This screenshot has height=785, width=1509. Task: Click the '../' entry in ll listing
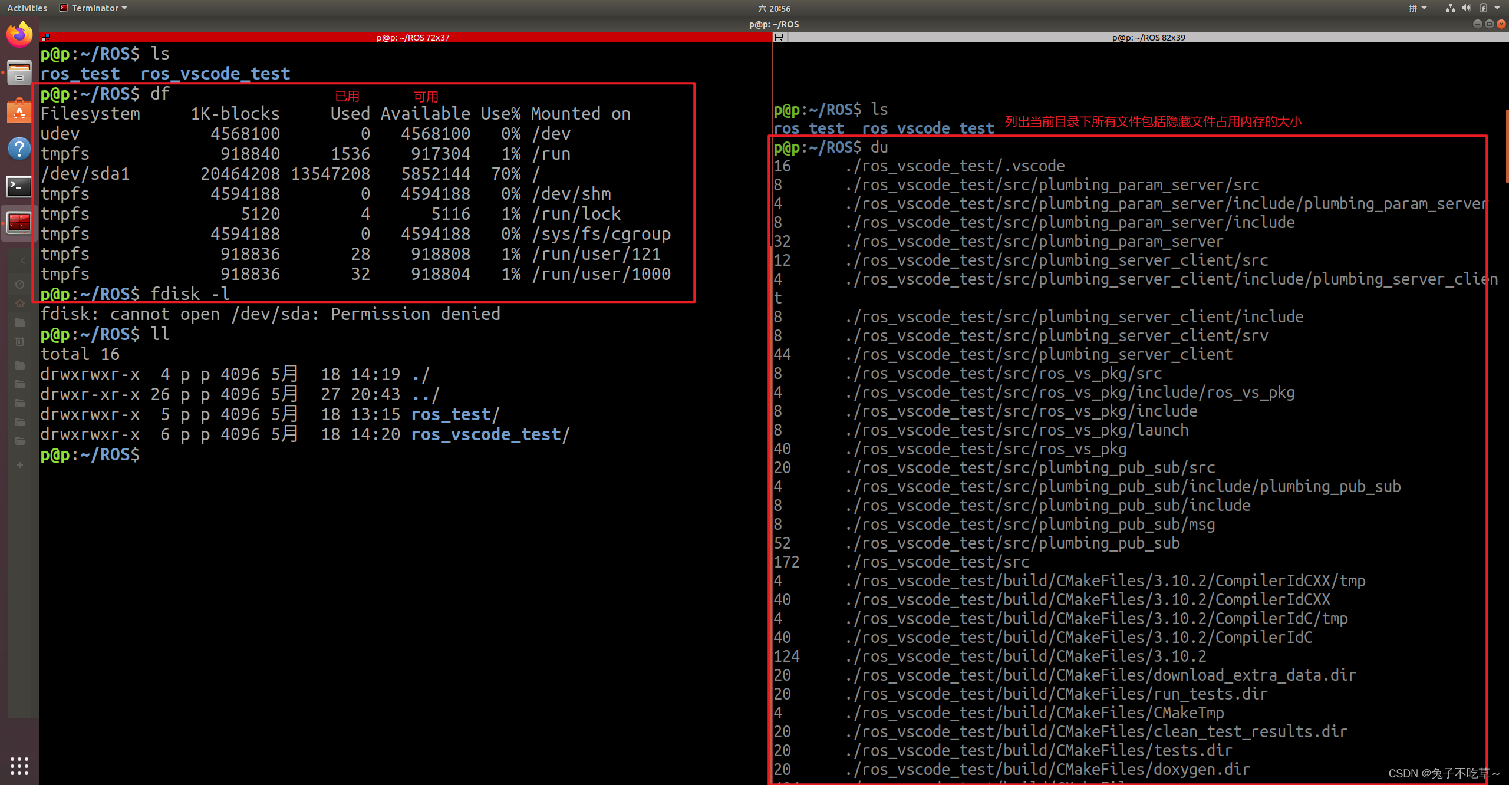pos(426,394)
